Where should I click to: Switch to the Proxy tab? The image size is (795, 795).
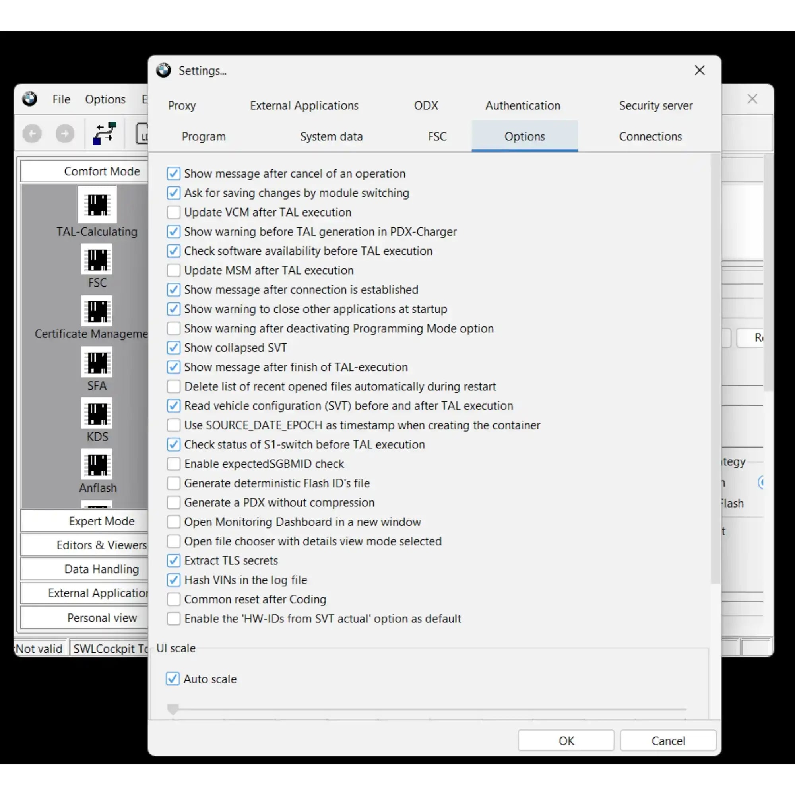tap(182, 105)
